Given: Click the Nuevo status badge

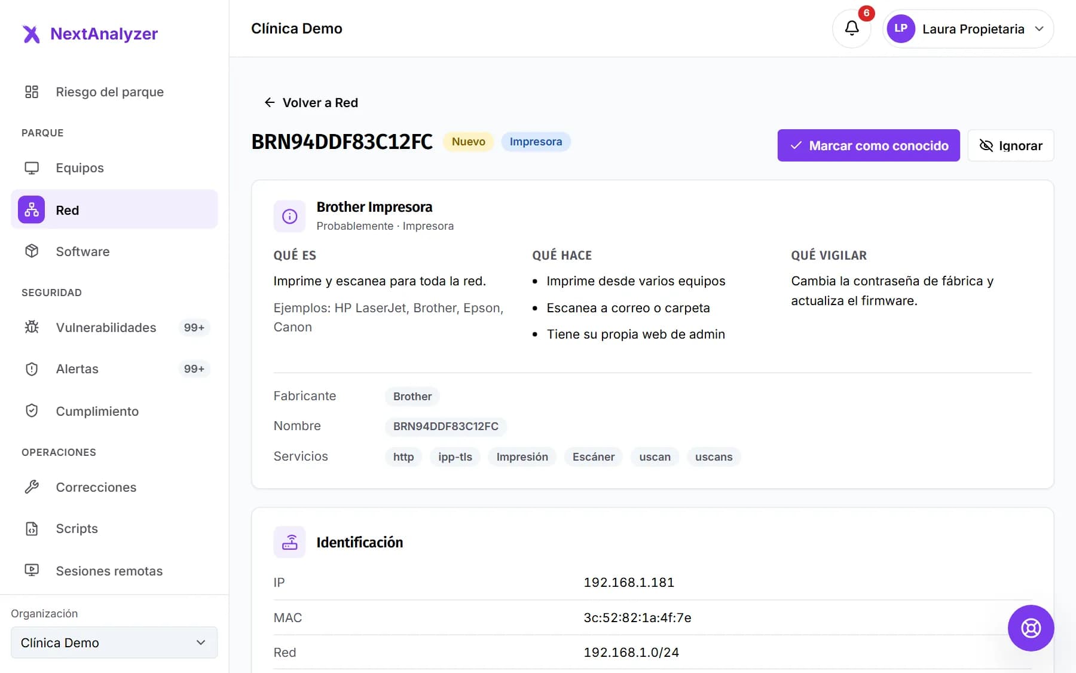Looking at the screenshot, I should 468,142.
